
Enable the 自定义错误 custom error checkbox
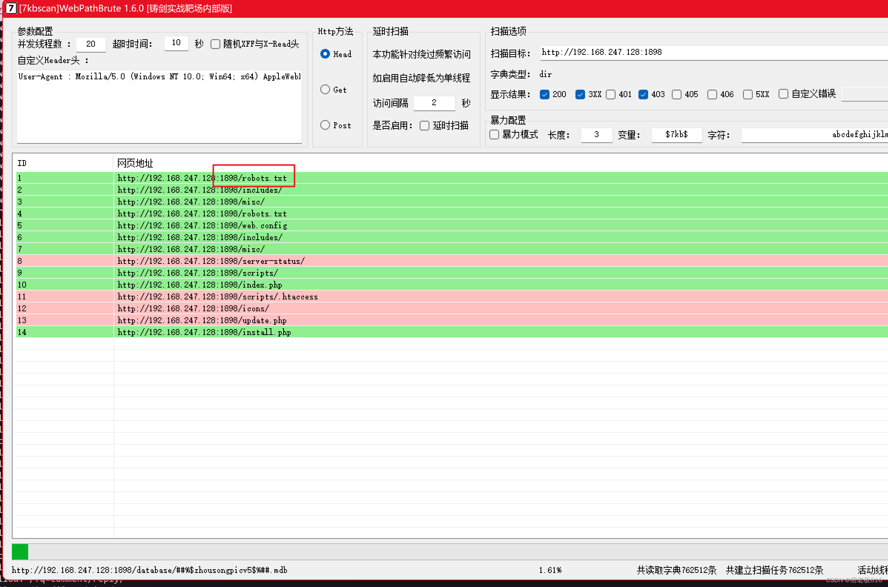783,94
